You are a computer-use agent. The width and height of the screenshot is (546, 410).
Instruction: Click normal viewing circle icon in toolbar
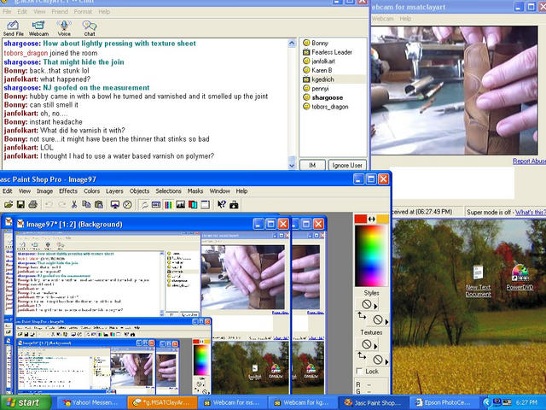127,204
